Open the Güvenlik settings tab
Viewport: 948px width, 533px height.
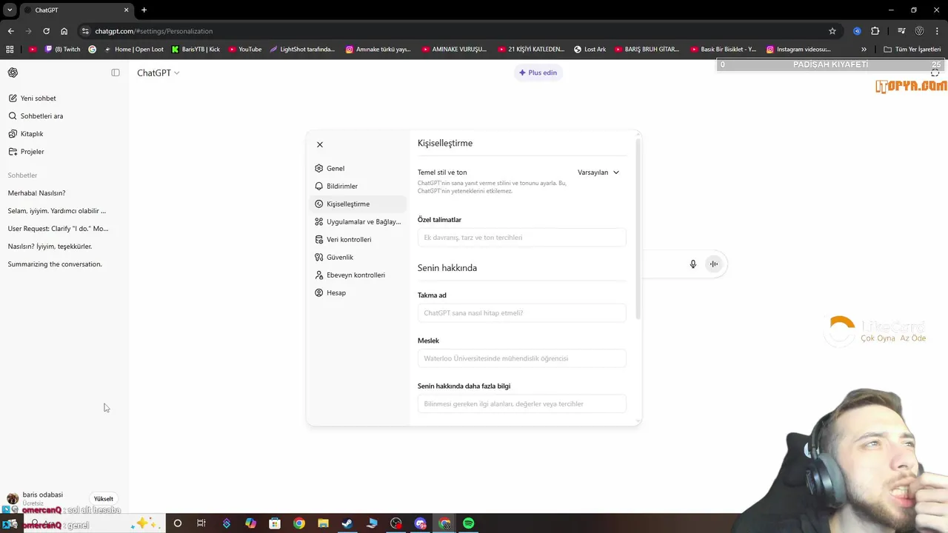point(358,257)
